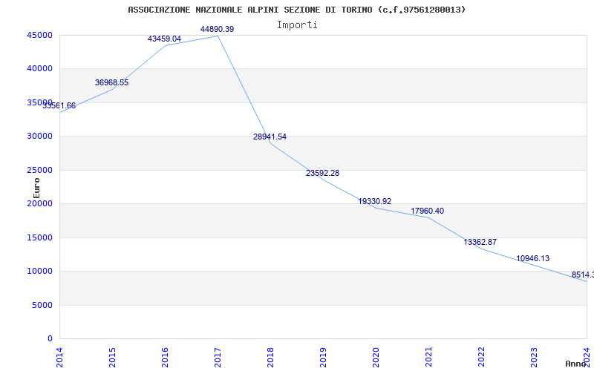Image resolution: width=594 pixels, height=371 pixels.
Task: Click the peak value label 44890.39
Action: click(x=217, y=29)
